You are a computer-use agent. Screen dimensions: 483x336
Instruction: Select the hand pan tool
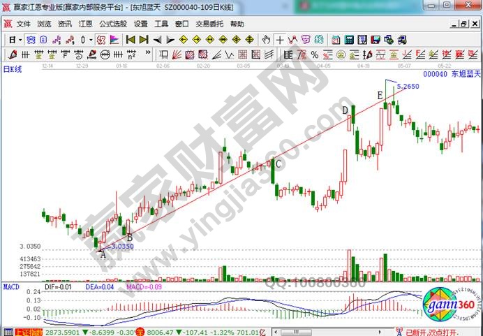[x=266, y=38]
